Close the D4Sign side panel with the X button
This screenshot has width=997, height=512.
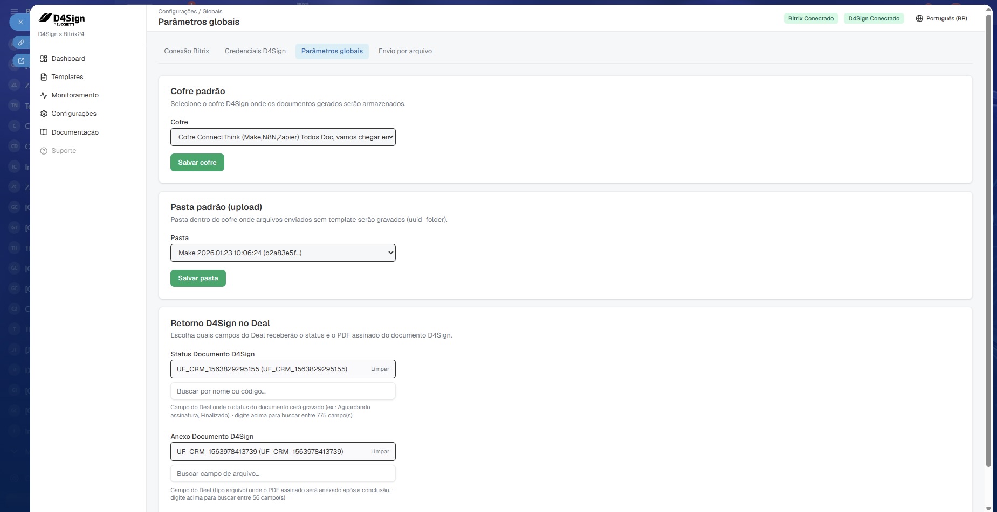[20, 22]
